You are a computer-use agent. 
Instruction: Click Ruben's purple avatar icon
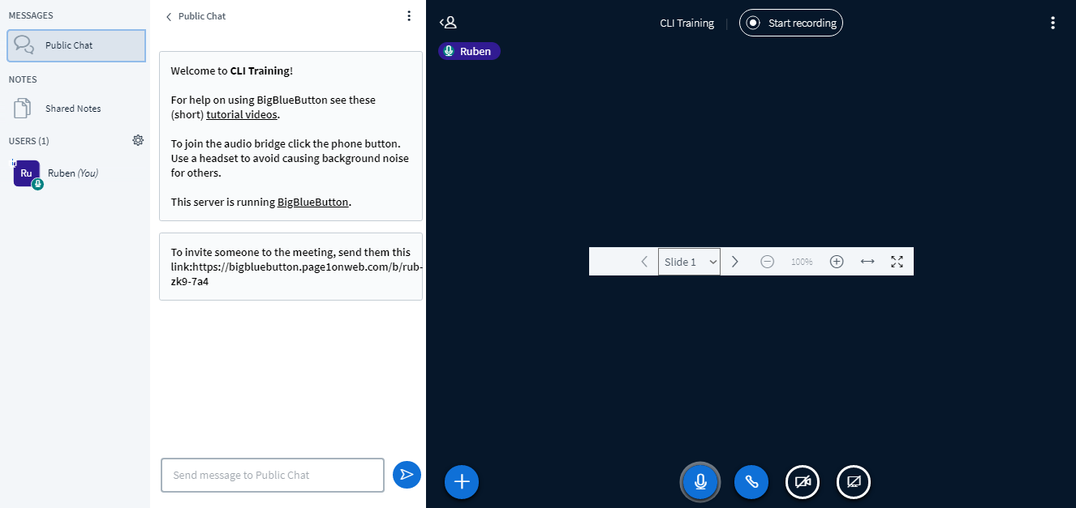[27, 173]
